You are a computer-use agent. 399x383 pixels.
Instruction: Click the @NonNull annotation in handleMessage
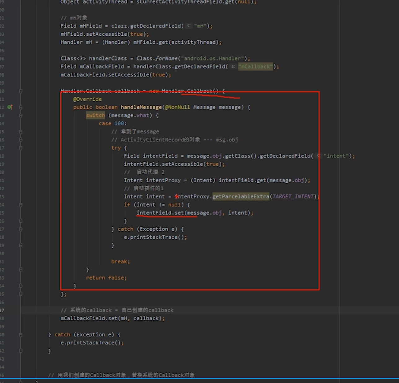178,107
